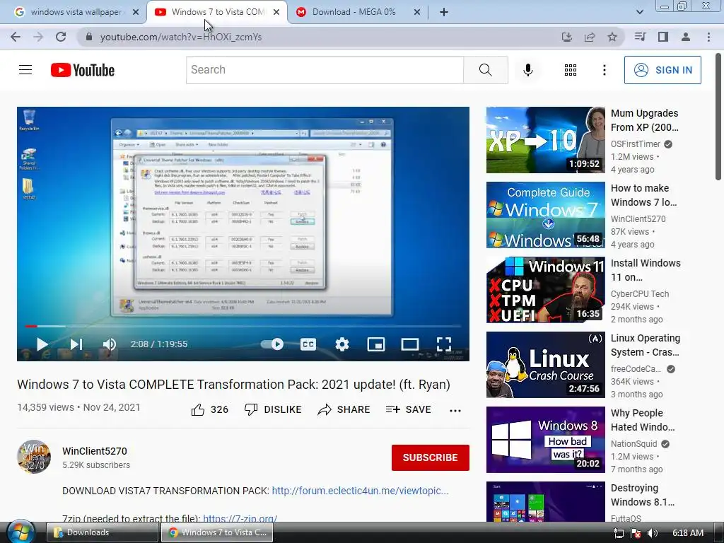
Task: Open the Windows Start orb
Action: pyautogui.click(x=21, y=531)
